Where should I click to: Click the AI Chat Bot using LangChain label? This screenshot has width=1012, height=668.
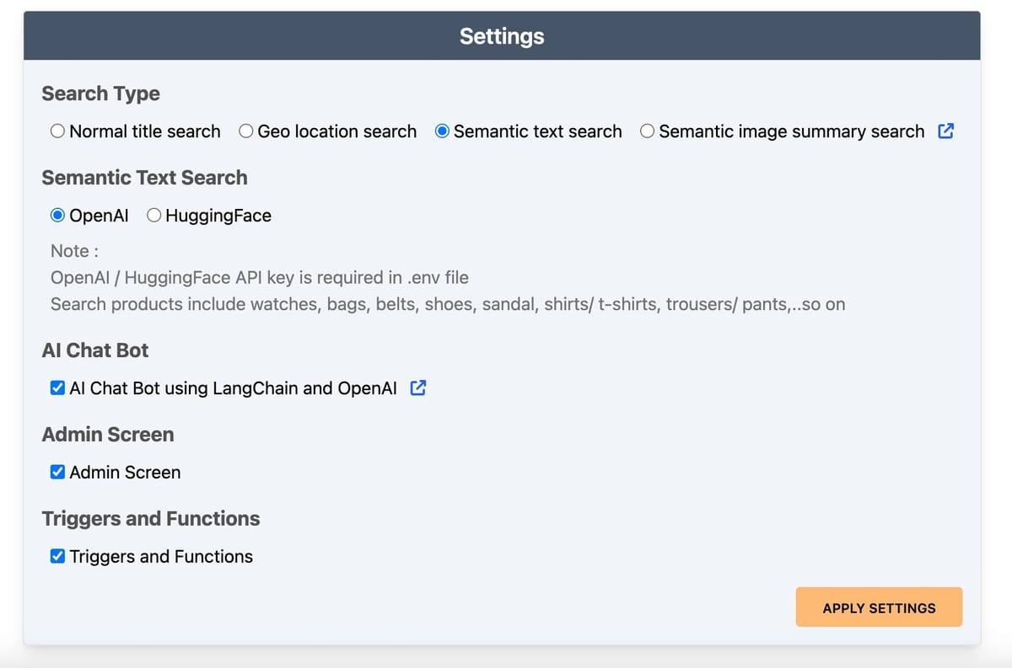[x=232, y=388]
